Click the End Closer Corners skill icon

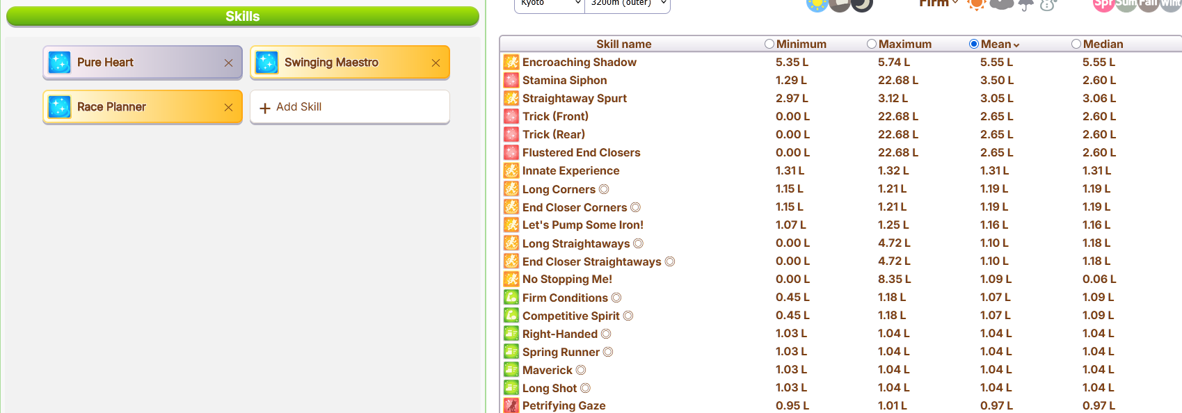click(511, 206)
